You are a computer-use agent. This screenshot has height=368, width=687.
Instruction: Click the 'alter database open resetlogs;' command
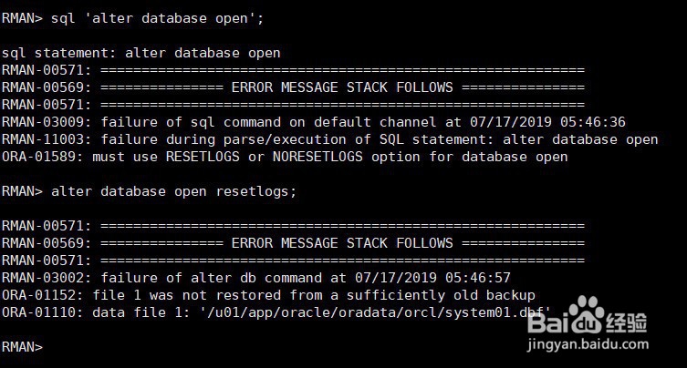click(x=173, y=191)
